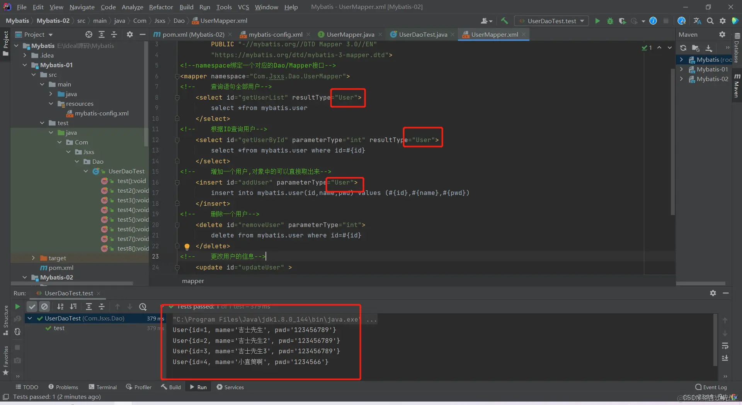
Task: Open test history clock icon
Action: coord(143,307)
